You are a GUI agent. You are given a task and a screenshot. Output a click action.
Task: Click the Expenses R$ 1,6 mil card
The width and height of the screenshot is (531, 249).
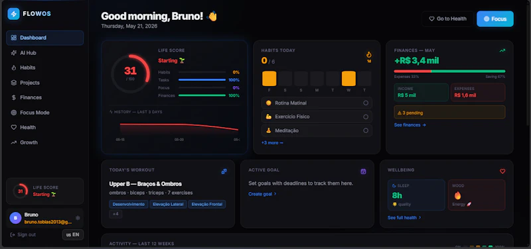coord(477,92)
